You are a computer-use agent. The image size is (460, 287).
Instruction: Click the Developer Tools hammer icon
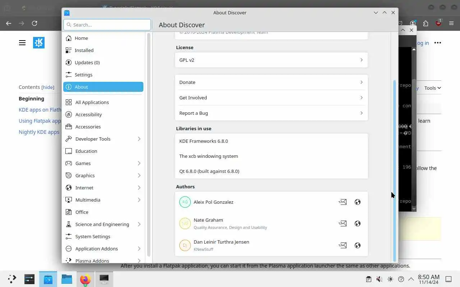[69, 139]
